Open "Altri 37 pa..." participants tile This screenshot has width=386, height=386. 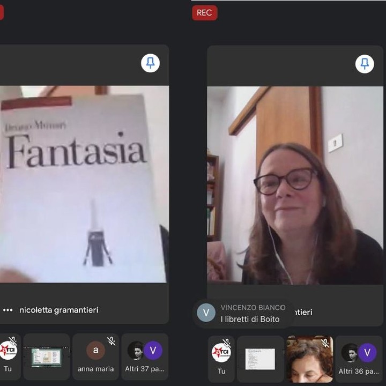coord(145,357)
